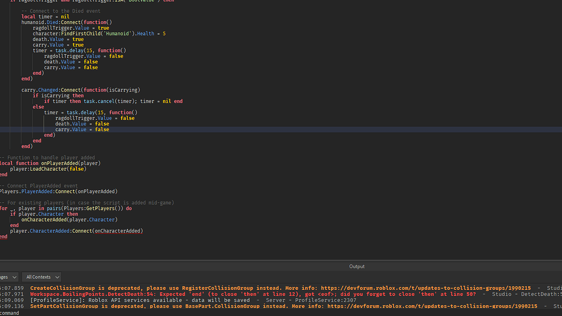Click the onCharacterAdded(player.Character) call line

pyautogui.click(x=69, y=220)
